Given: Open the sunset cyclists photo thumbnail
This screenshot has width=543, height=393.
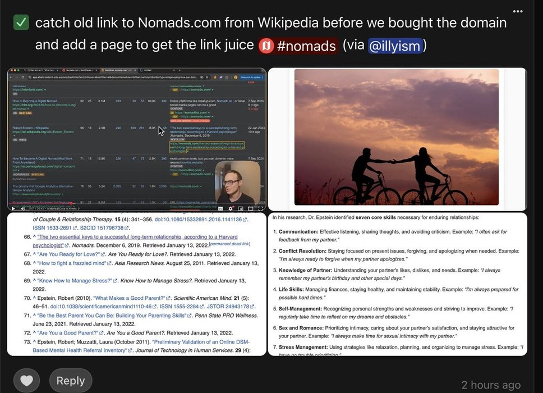Looking at the screenshot, I should 397,139.
